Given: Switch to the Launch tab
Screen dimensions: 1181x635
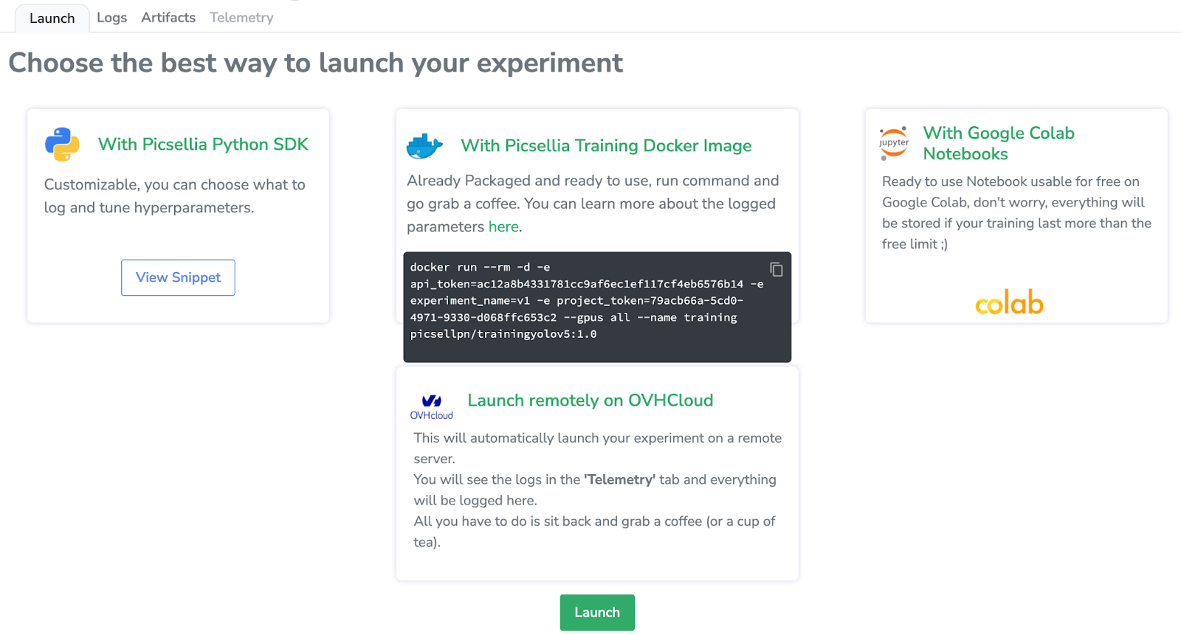Looking at the screenshot, I should (52, 18).
